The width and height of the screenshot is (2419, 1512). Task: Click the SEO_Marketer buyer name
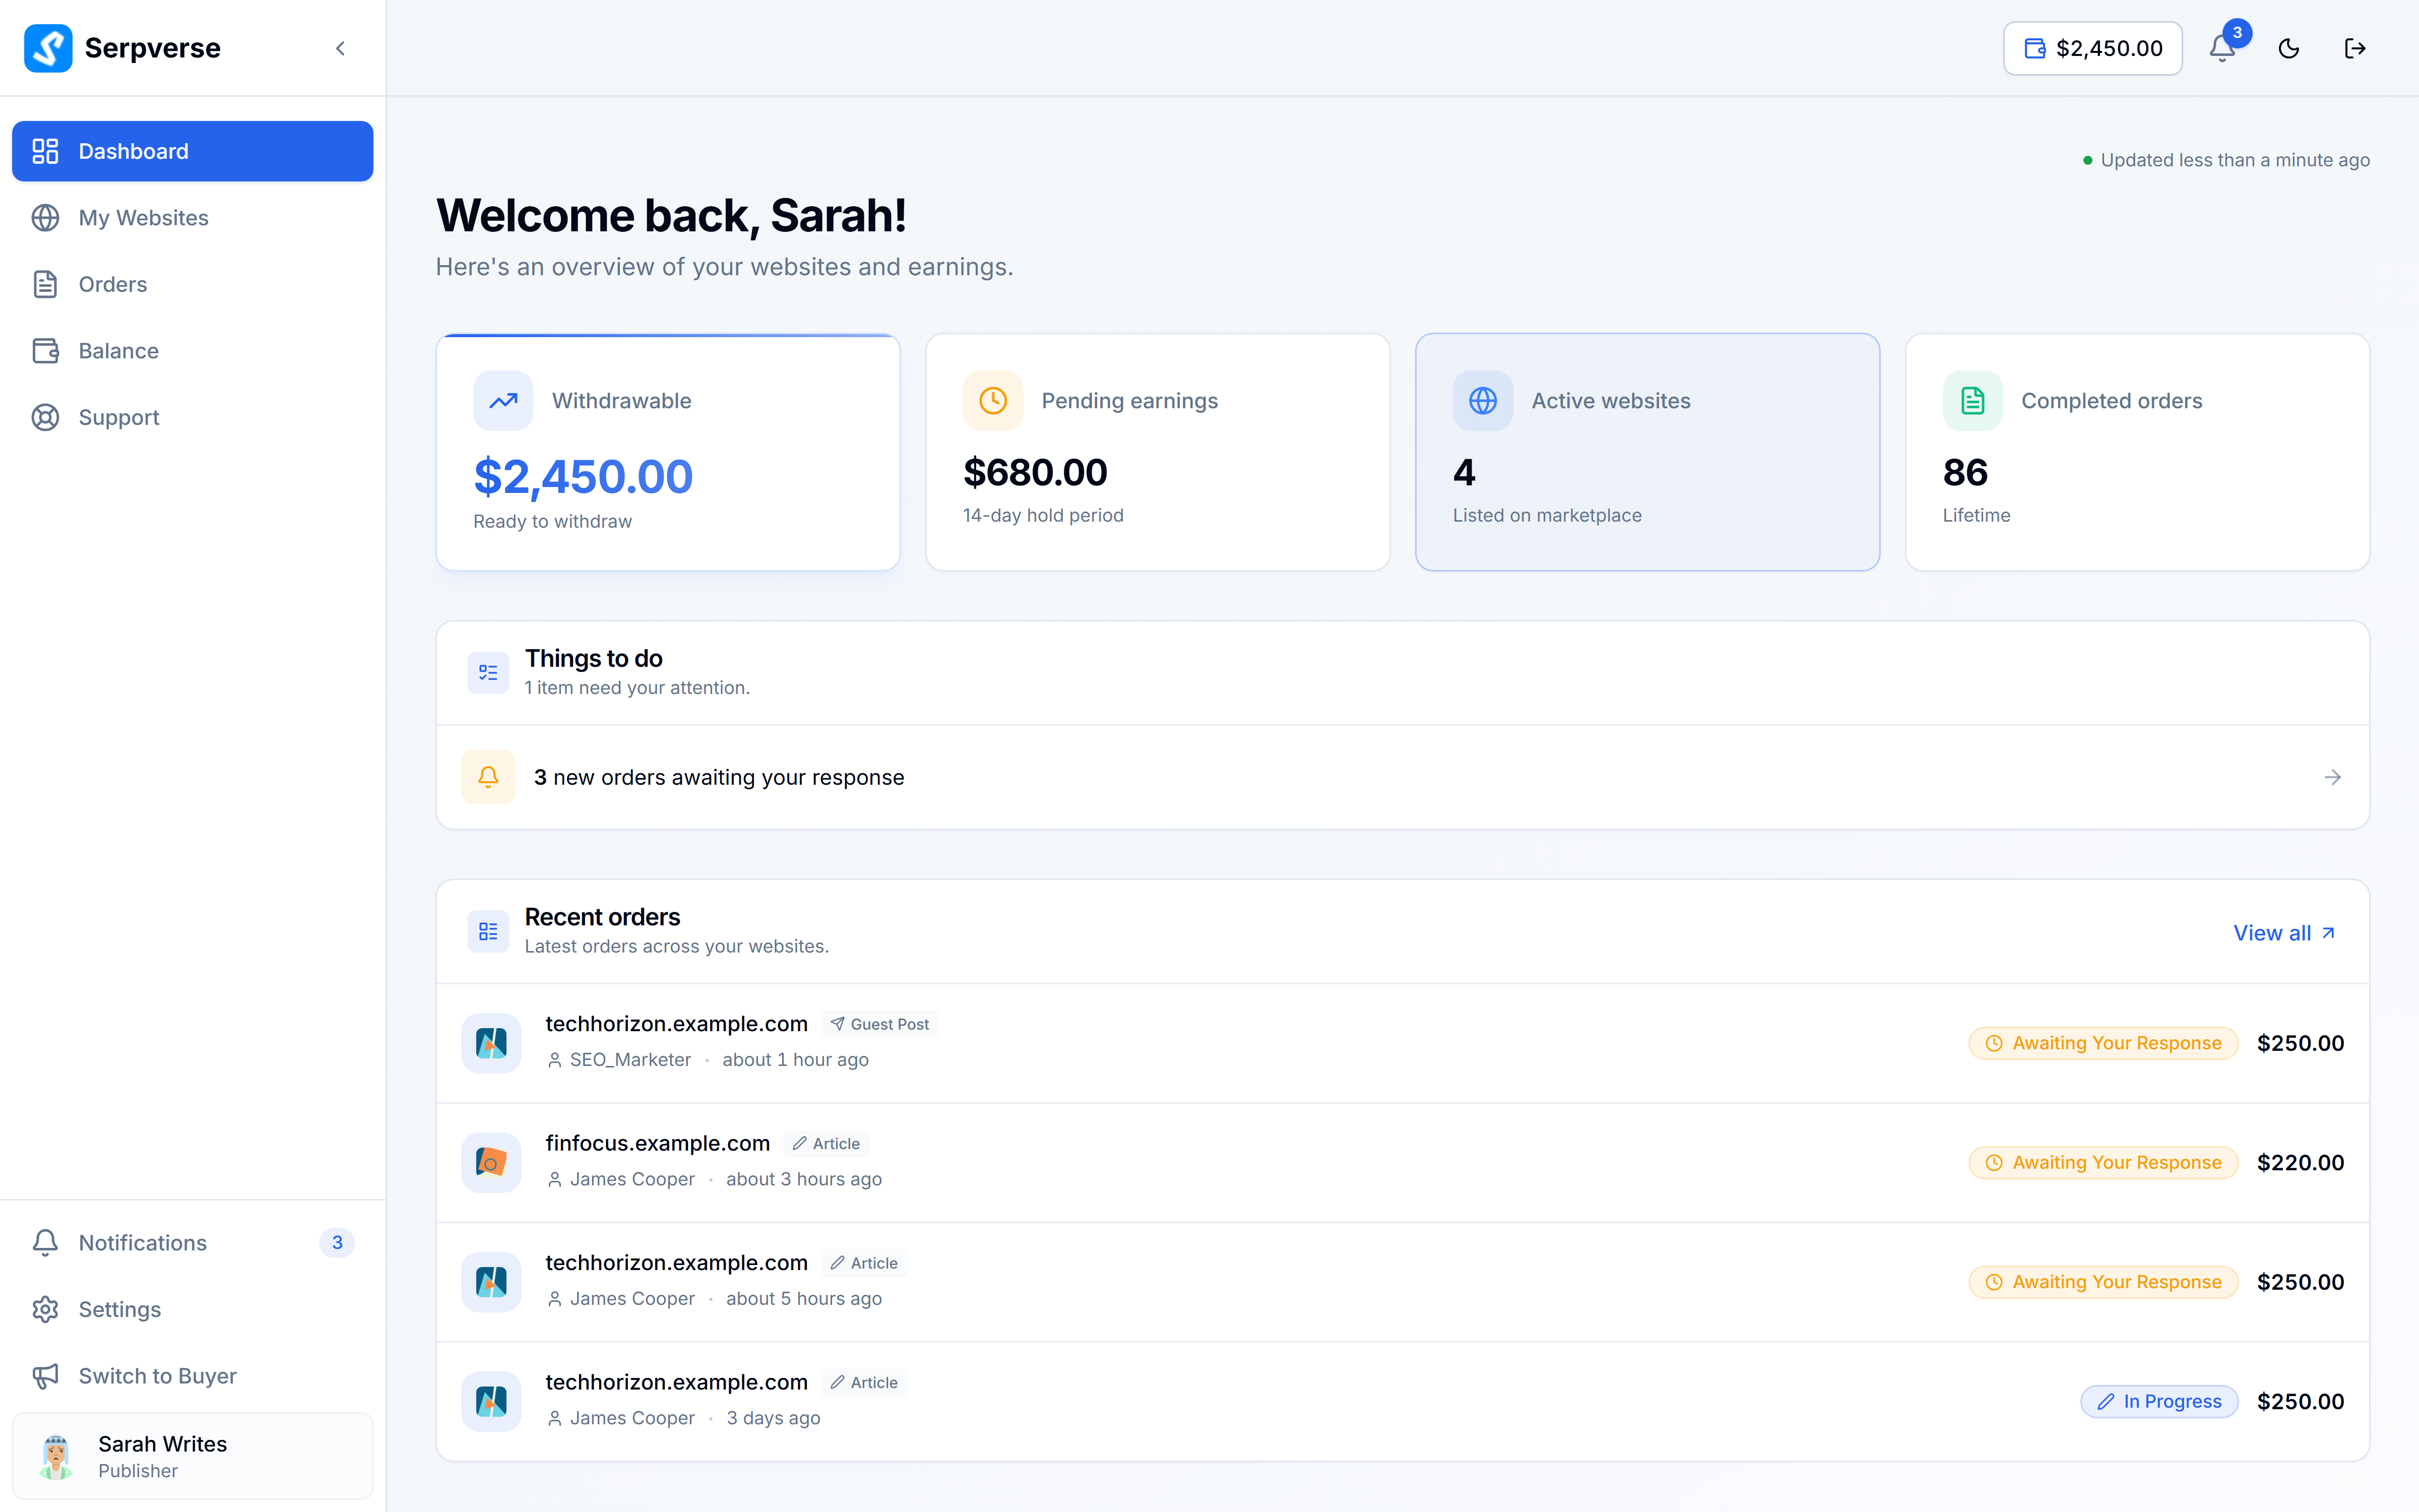click(x=630, y=1059)
